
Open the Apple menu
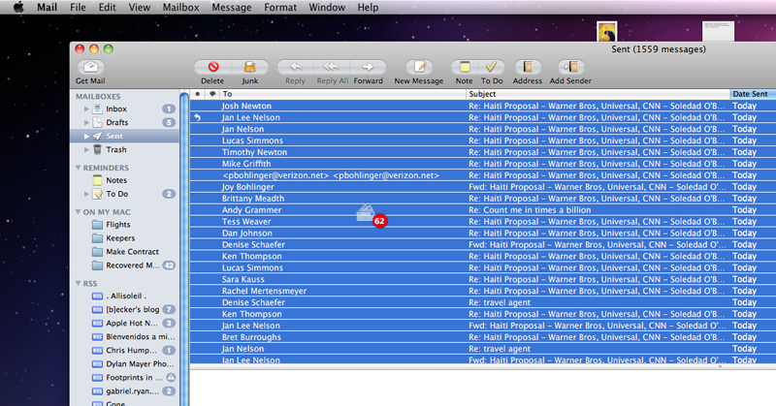18,7
